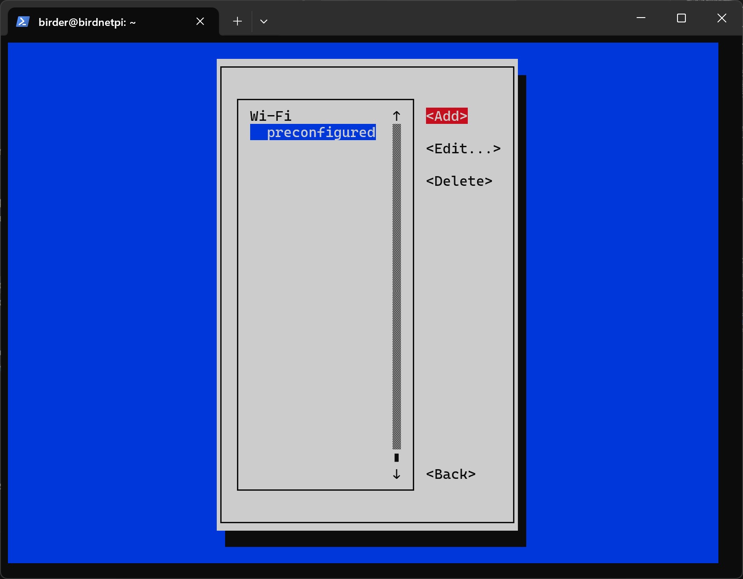Open <Edit...> for the selected connection
The width and height of the screenshot is (743, 579).
[x=463, y=148]
